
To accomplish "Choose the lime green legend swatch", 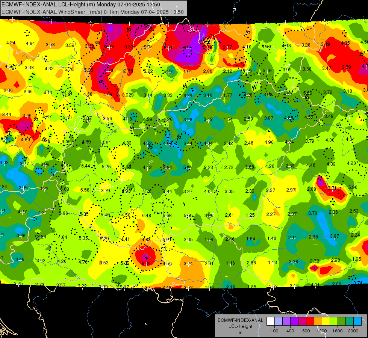I will point(334,321).
